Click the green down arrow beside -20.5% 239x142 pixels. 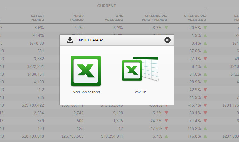[205, 28]
